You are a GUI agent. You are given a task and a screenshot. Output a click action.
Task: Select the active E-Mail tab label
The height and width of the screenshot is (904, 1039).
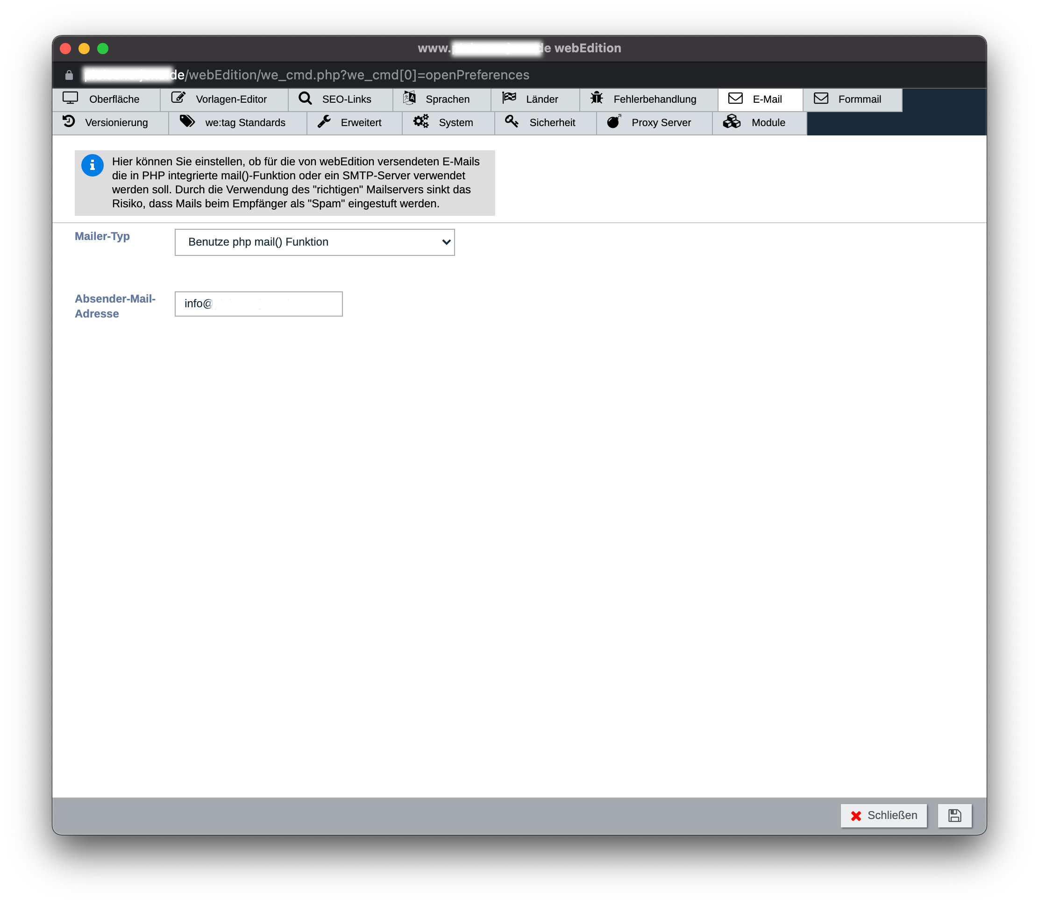click(767, 99)
